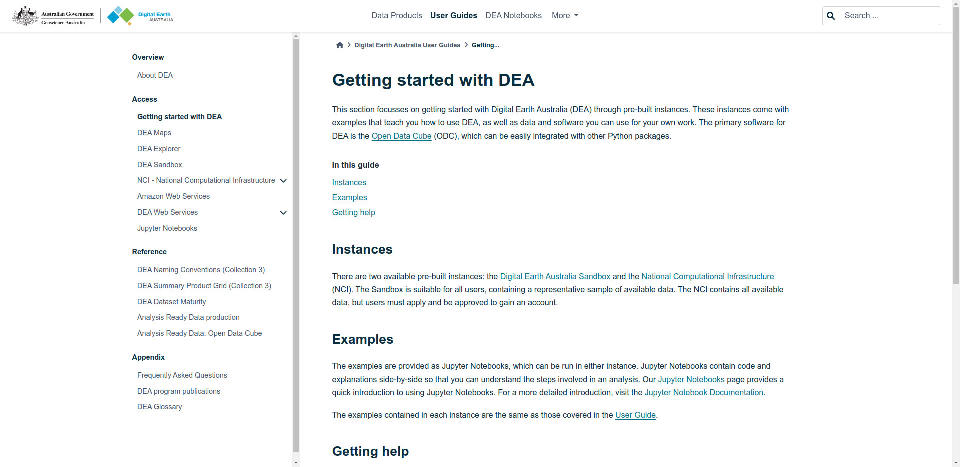960x467 pixels.
Task: Click the Digital Earth Australia logo
Action: (x=140, y=16)
